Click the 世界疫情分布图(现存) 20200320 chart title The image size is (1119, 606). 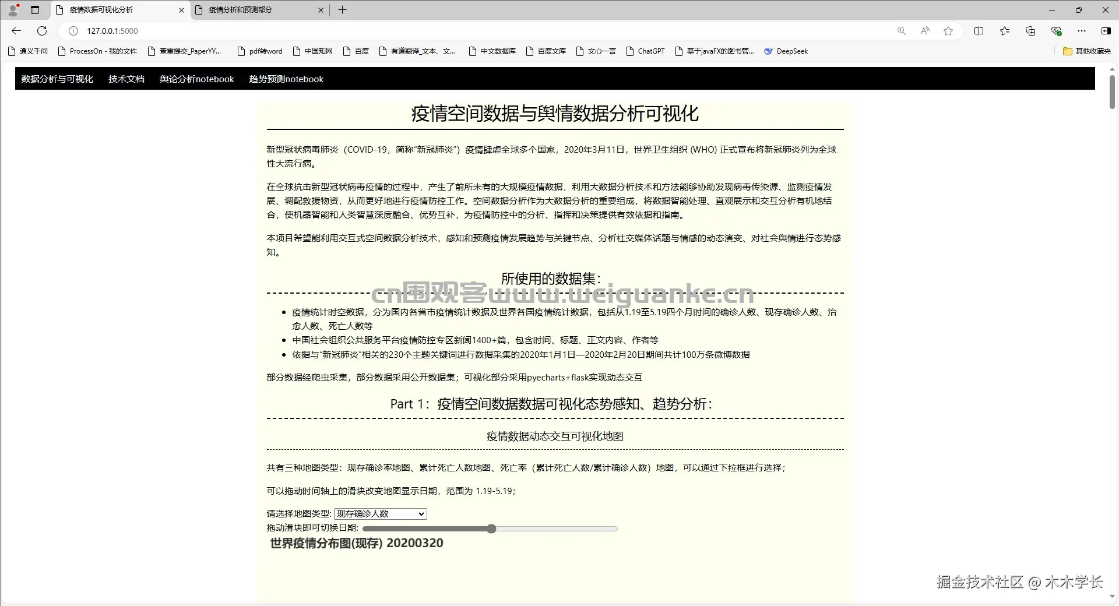(357, 543)
